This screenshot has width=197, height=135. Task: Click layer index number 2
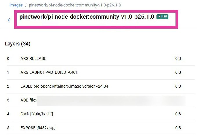[x=8, y=86]
